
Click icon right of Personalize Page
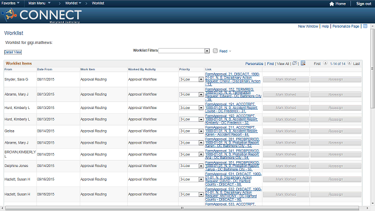pyautogui.click(x=365, y=26)
